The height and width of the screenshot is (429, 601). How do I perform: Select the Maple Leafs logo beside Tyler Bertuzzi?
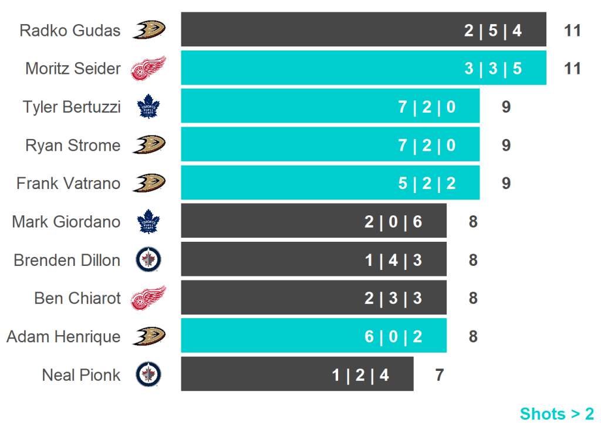pyautogui.click(x=148, y=107)
